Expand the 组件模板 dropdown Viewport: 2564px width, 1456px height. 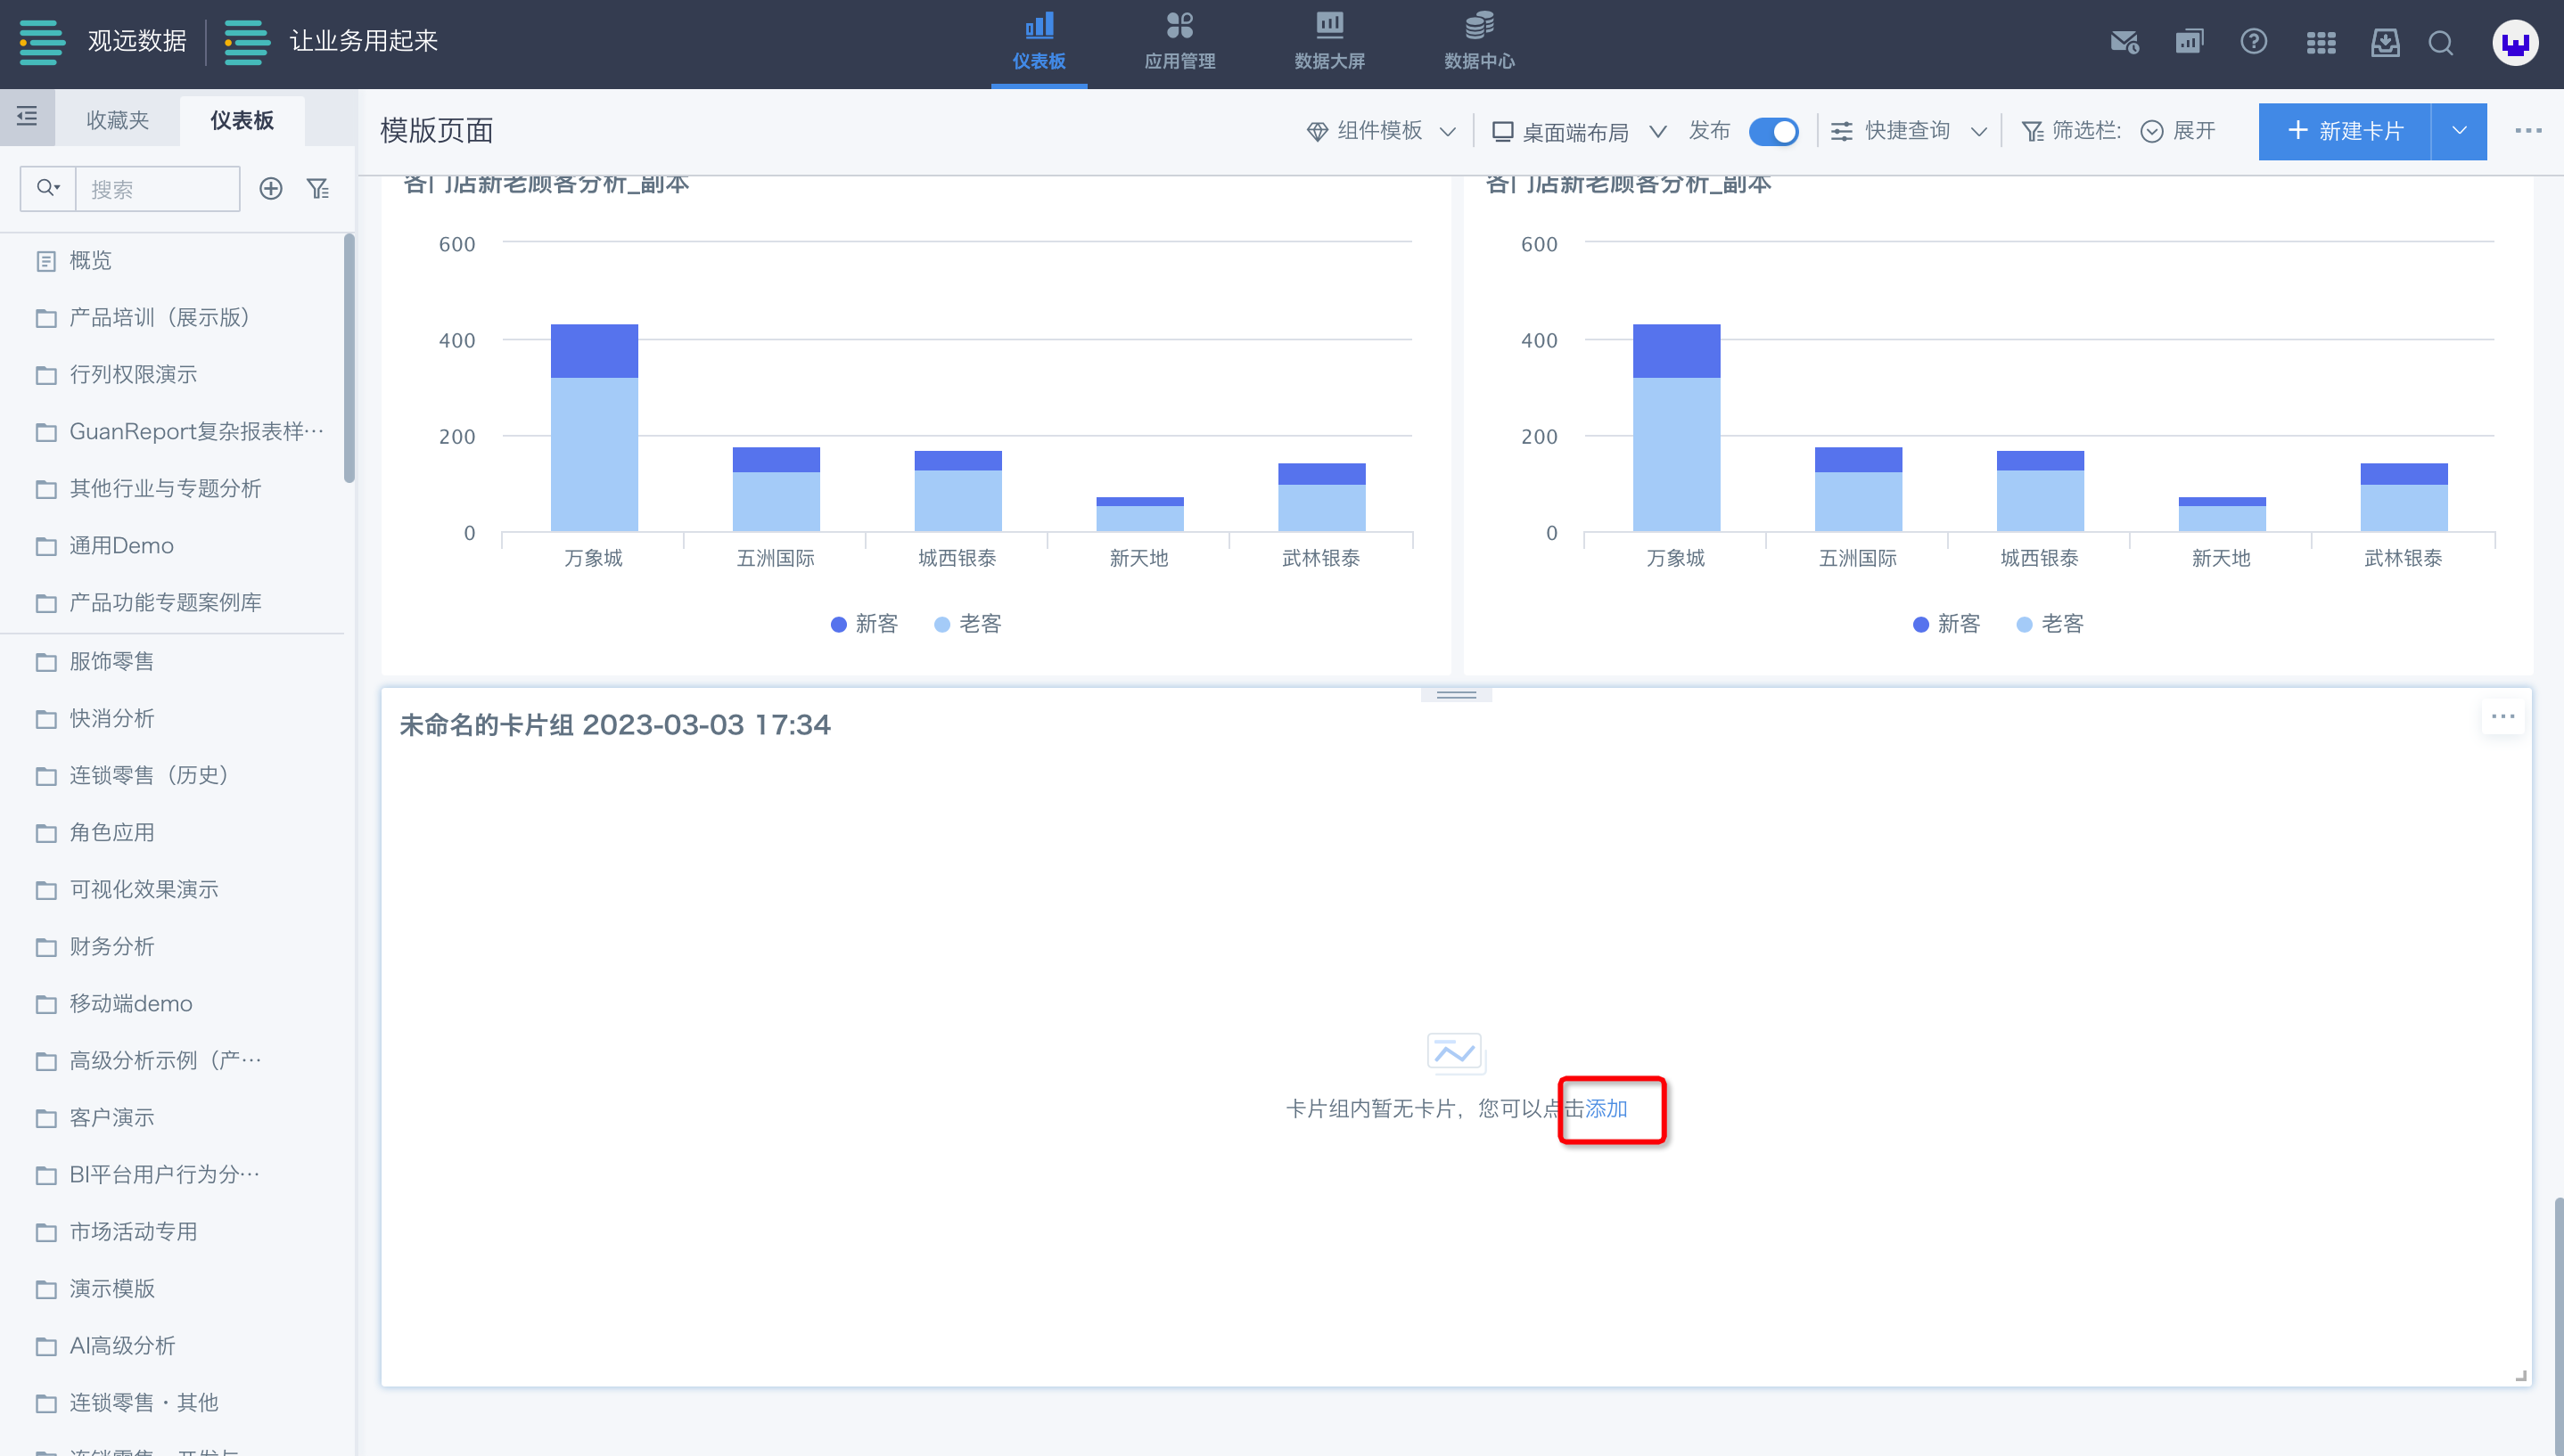click(1381, 131)
